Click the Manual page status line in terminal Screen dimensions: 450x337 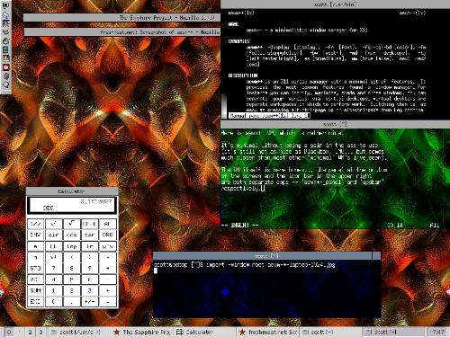tap(269, 116)
